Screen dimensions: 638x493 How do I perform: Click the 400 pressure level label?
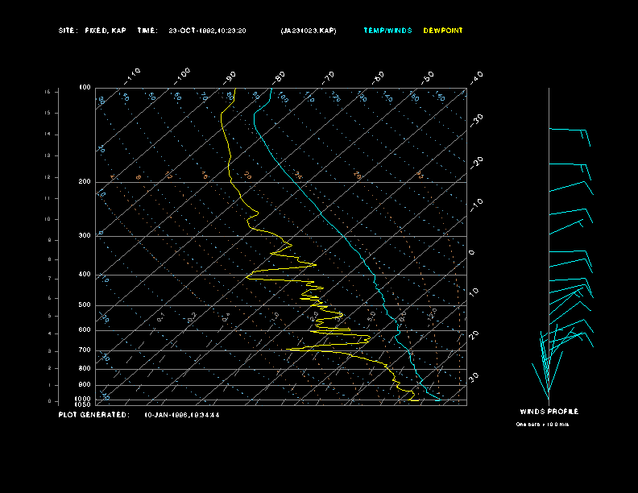[x=85, y=275]
